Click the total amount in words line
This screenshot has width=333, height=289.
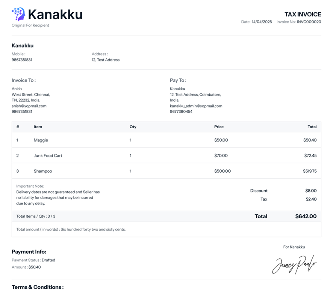(71, 229)
